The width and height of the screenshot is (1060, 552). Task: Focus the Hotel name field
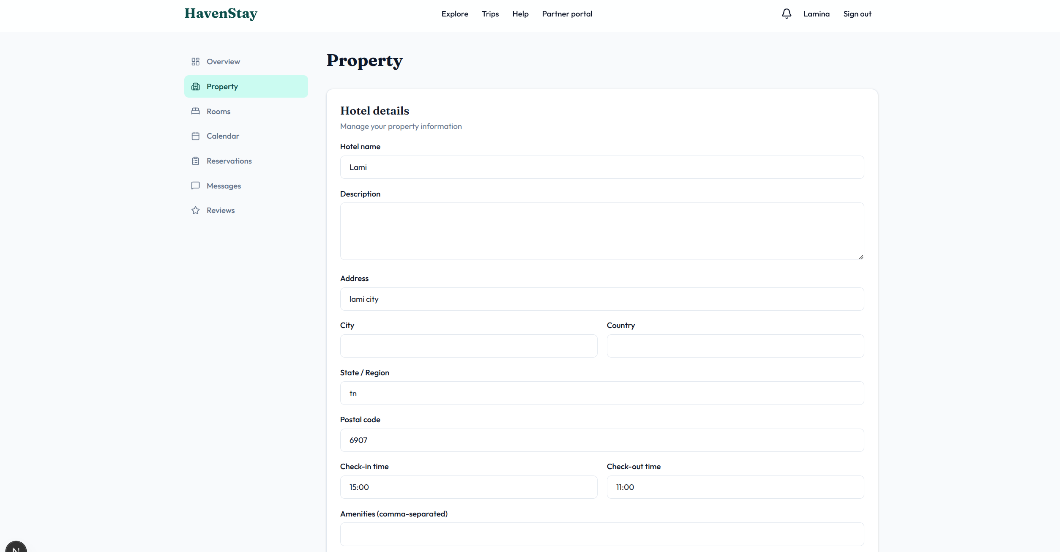pyautogui.click(x=602, y=167)
